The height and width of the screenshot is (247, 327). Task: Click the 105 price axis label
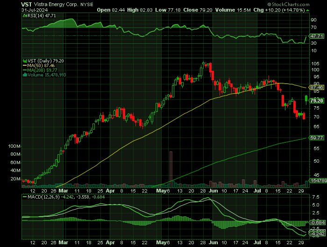coord(315,64)
